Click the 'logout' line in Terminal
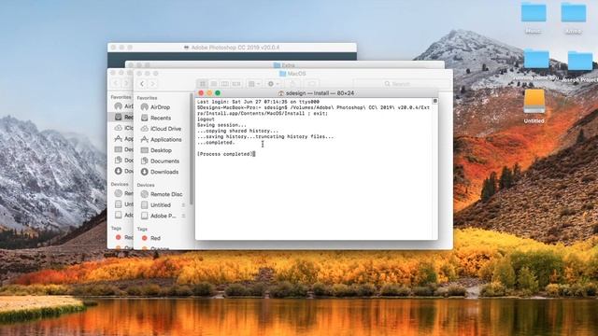This screenshot has height=336, width=598. click(x=206, y=119)
